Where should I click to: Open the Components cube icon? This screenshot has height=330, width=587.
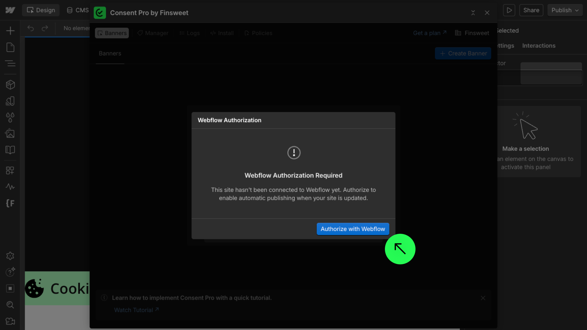click(10, 85)
